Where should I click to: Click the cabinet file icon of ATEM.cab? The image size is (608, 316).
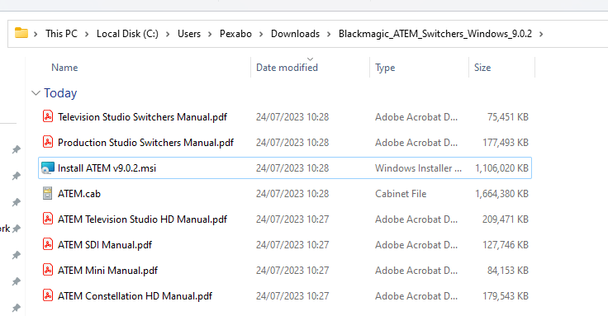47,193
